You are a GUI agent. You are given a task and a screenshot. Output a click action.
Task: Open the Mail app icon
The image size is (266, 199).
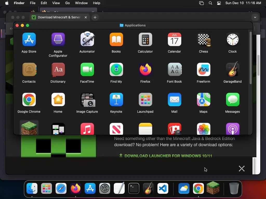pyautogui.click(x=174, y=100)
